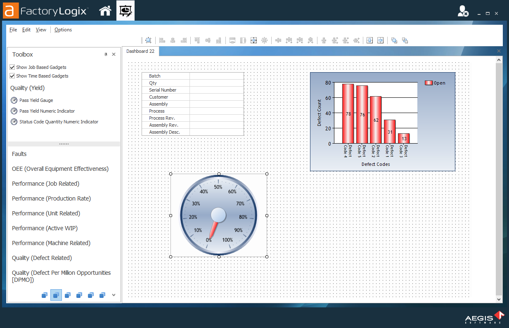Click the FactoryLogix home icon
The height and width of the screenshot is (328, 509).
click(105, 10)
